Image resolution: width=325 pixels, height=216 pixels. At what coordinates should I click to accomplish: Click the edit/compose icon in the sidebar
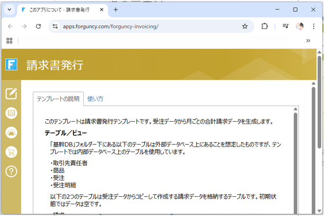11,93
